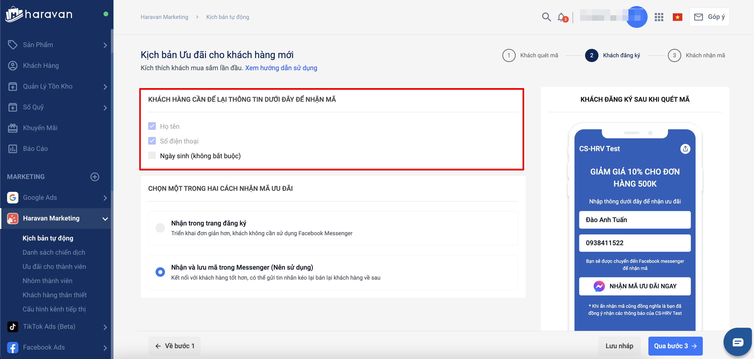Click the Sản Phẩm tag icon
This screenshot has width=754, height=359.
pyautogui.click(x=13, y=45)
